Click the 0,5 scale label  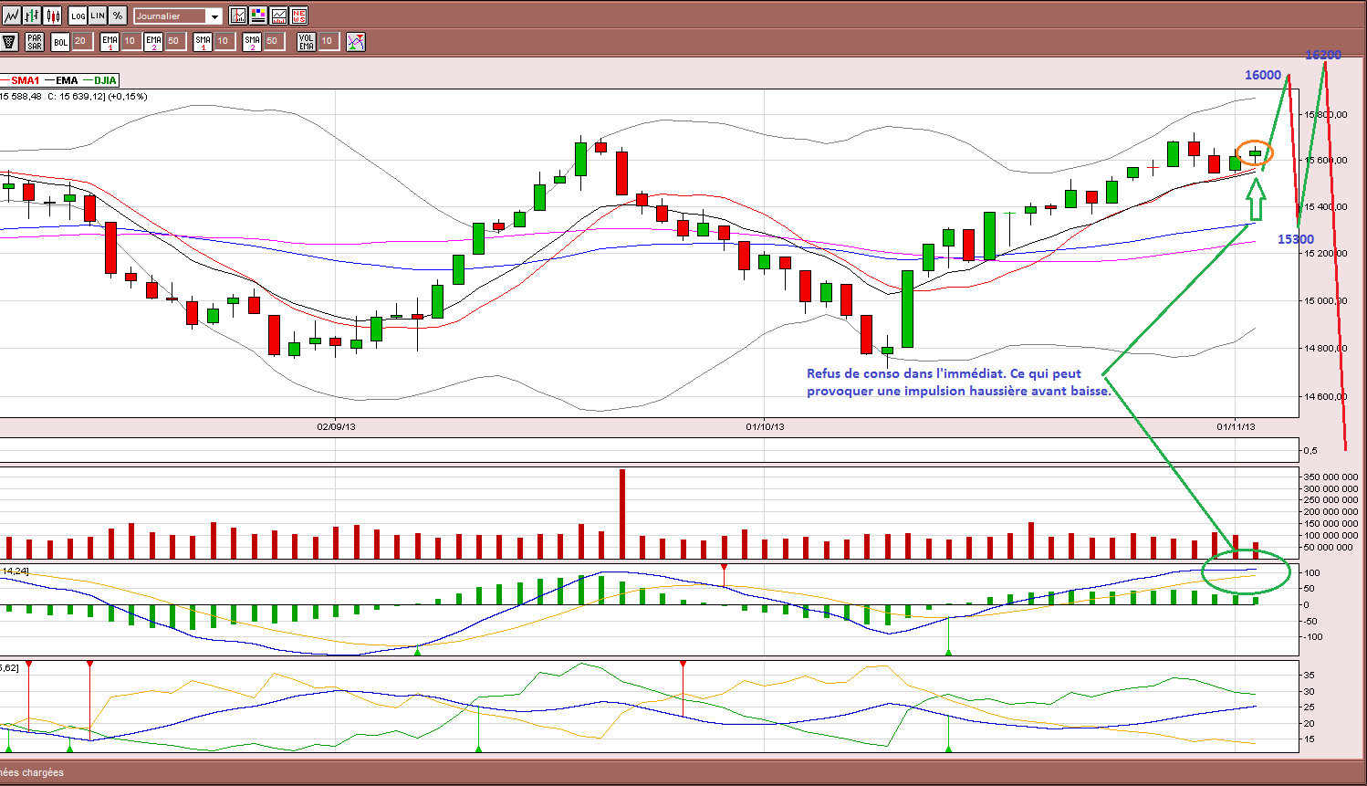tap(1310, 450)
